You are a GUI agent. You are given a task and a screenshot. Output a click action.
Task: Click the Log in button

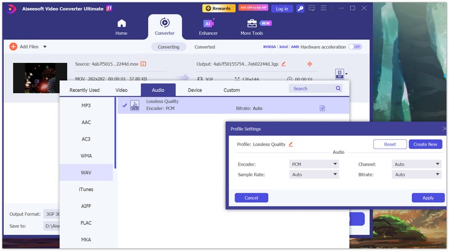[282, 8]
